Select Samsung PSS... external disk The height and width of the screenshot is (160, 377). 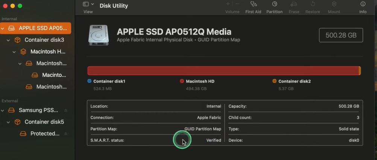(38, 110)
